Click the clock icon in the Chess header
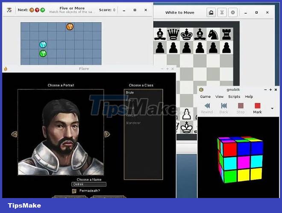This screenshot has height=213, width=282. [233, 12]
